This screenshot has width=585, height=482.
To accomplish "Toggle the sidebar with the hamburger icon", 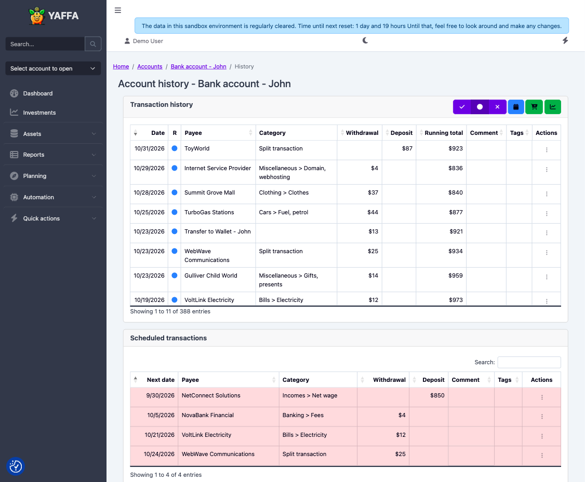I will tap(118, 10).
